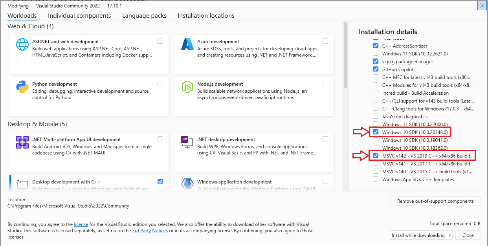The height and width of the screenshot is (246, 488).
Task: Enable MSVC v140 - VS 2015 build tools
Action: (376, 171)
